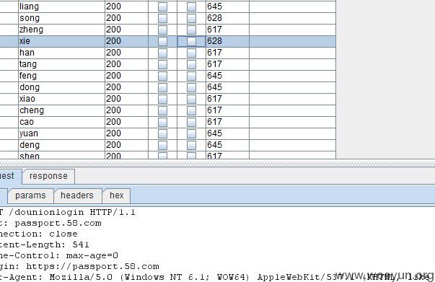Click the connection value 'close'
This screenshot has height=282, width=435.
pyautogui.click(x=63, y=234)
